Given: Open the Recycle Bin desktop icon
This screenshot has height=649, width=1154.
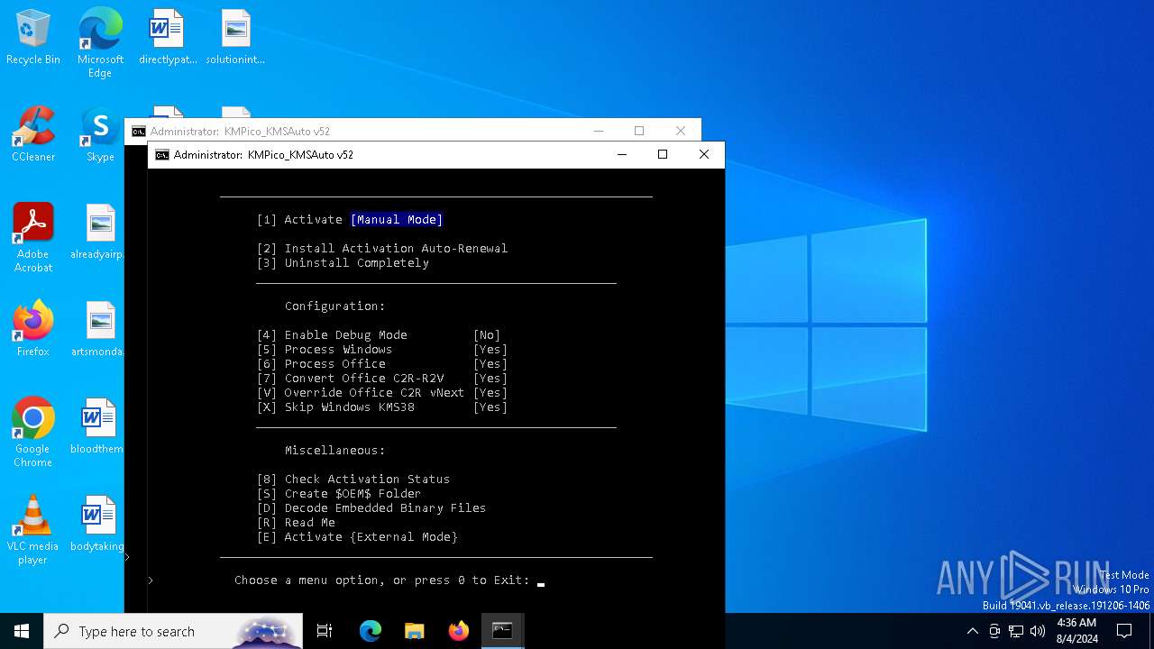Looking at the screenshot, I should point(33,38).
